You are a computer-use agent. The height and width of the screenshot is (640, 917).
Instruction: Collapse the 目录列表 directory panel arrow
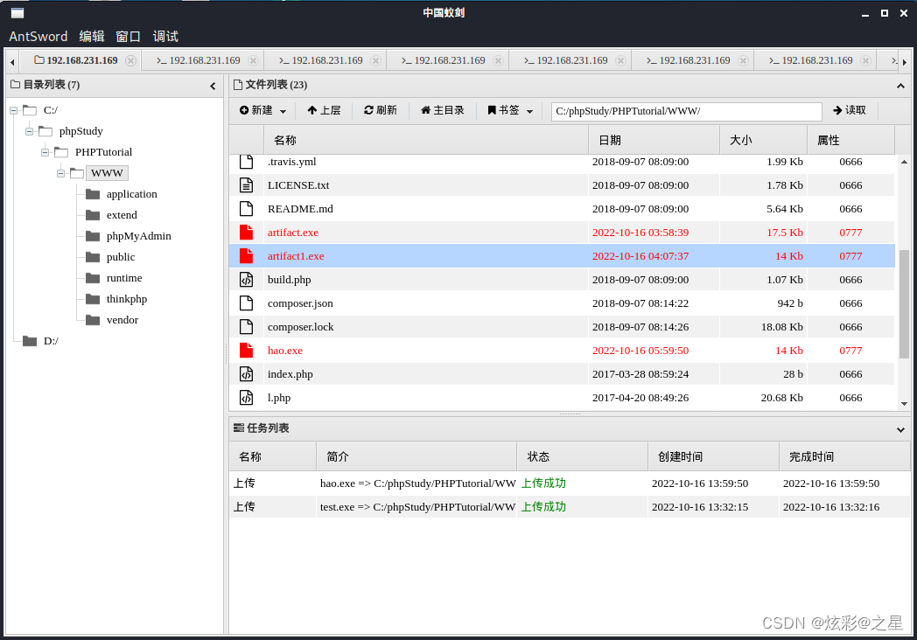pos(213,86)
